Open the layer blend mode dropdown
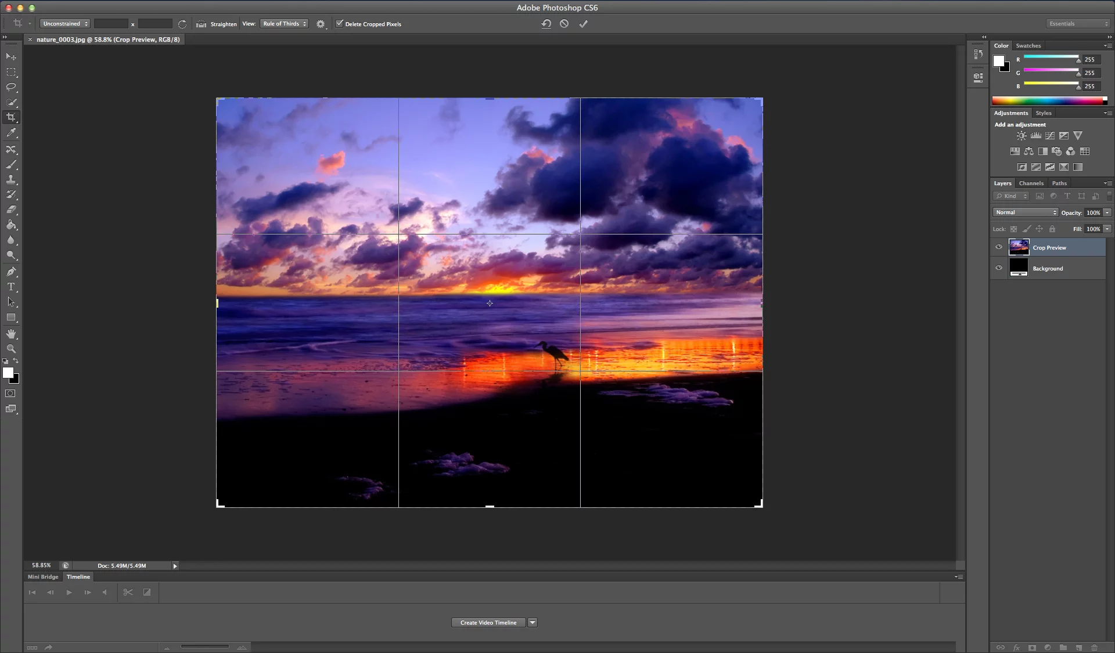1115x653 pixels. coord(1025,212)
